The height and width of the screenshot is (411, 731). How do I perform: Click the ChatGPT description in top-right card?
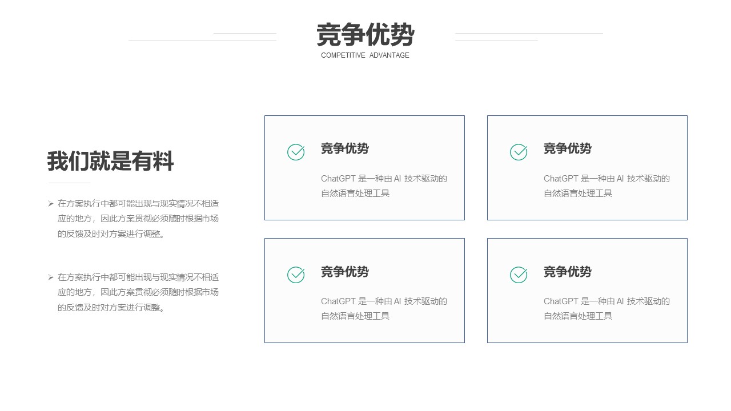point(607,186)
